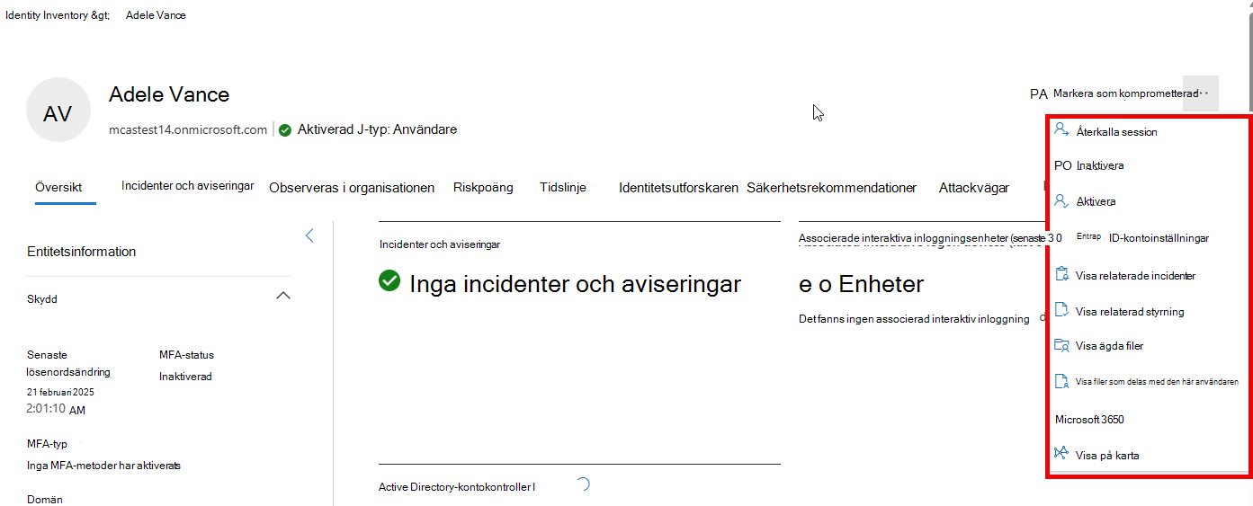Click the MFA-typ field label
The height and width of the screenshot is (506, 1253).
coord(47,443)
